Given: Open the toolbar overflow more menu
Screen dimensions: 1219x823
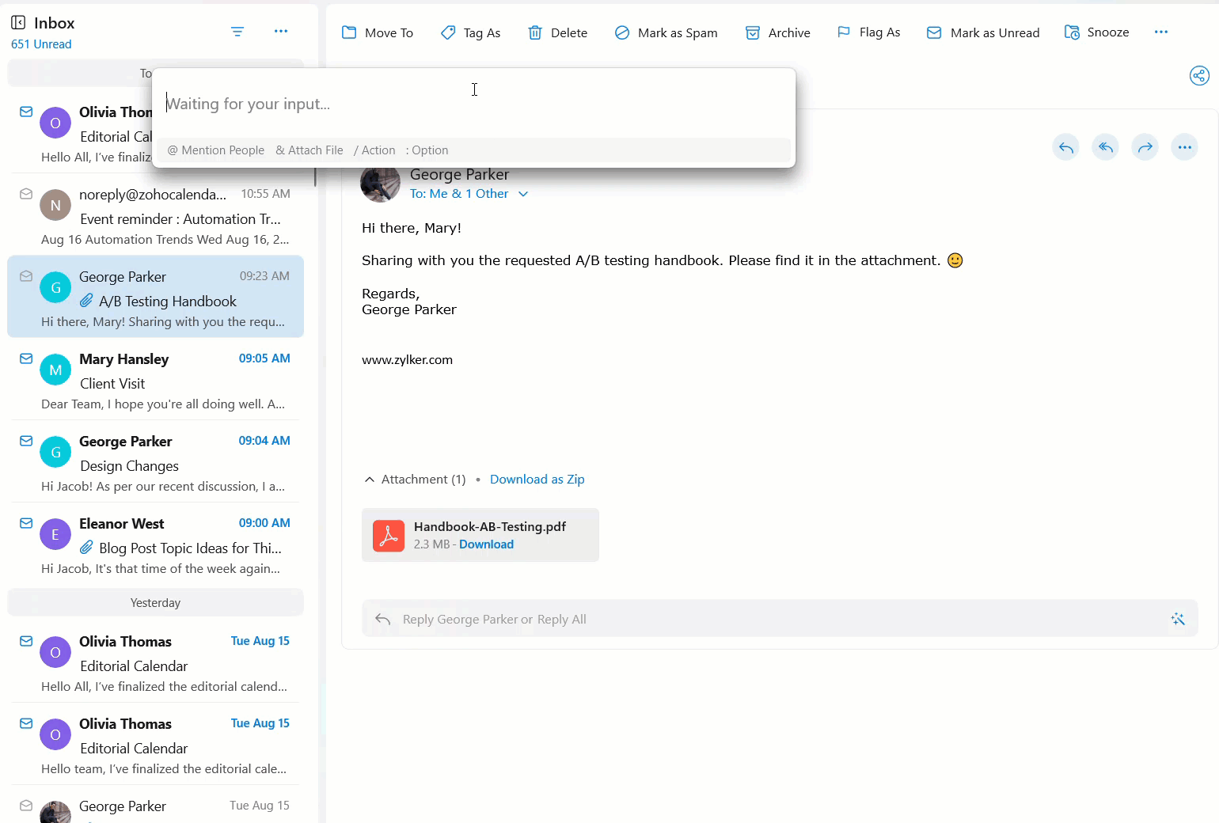Looking at the screenshot, I should pyautogui.click(x=1161, y=32).
